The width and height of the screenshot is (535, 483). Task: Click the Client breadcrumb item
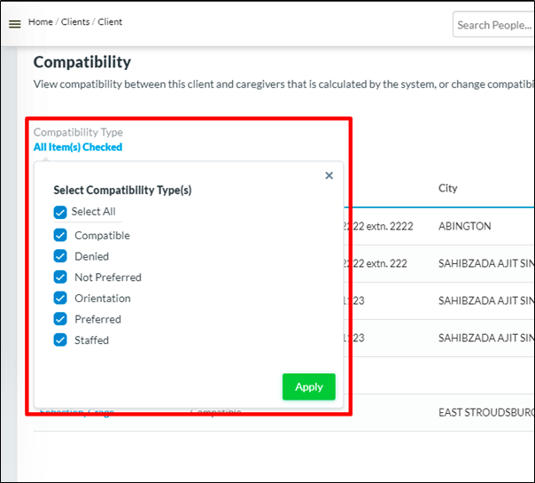click(110, 22)
